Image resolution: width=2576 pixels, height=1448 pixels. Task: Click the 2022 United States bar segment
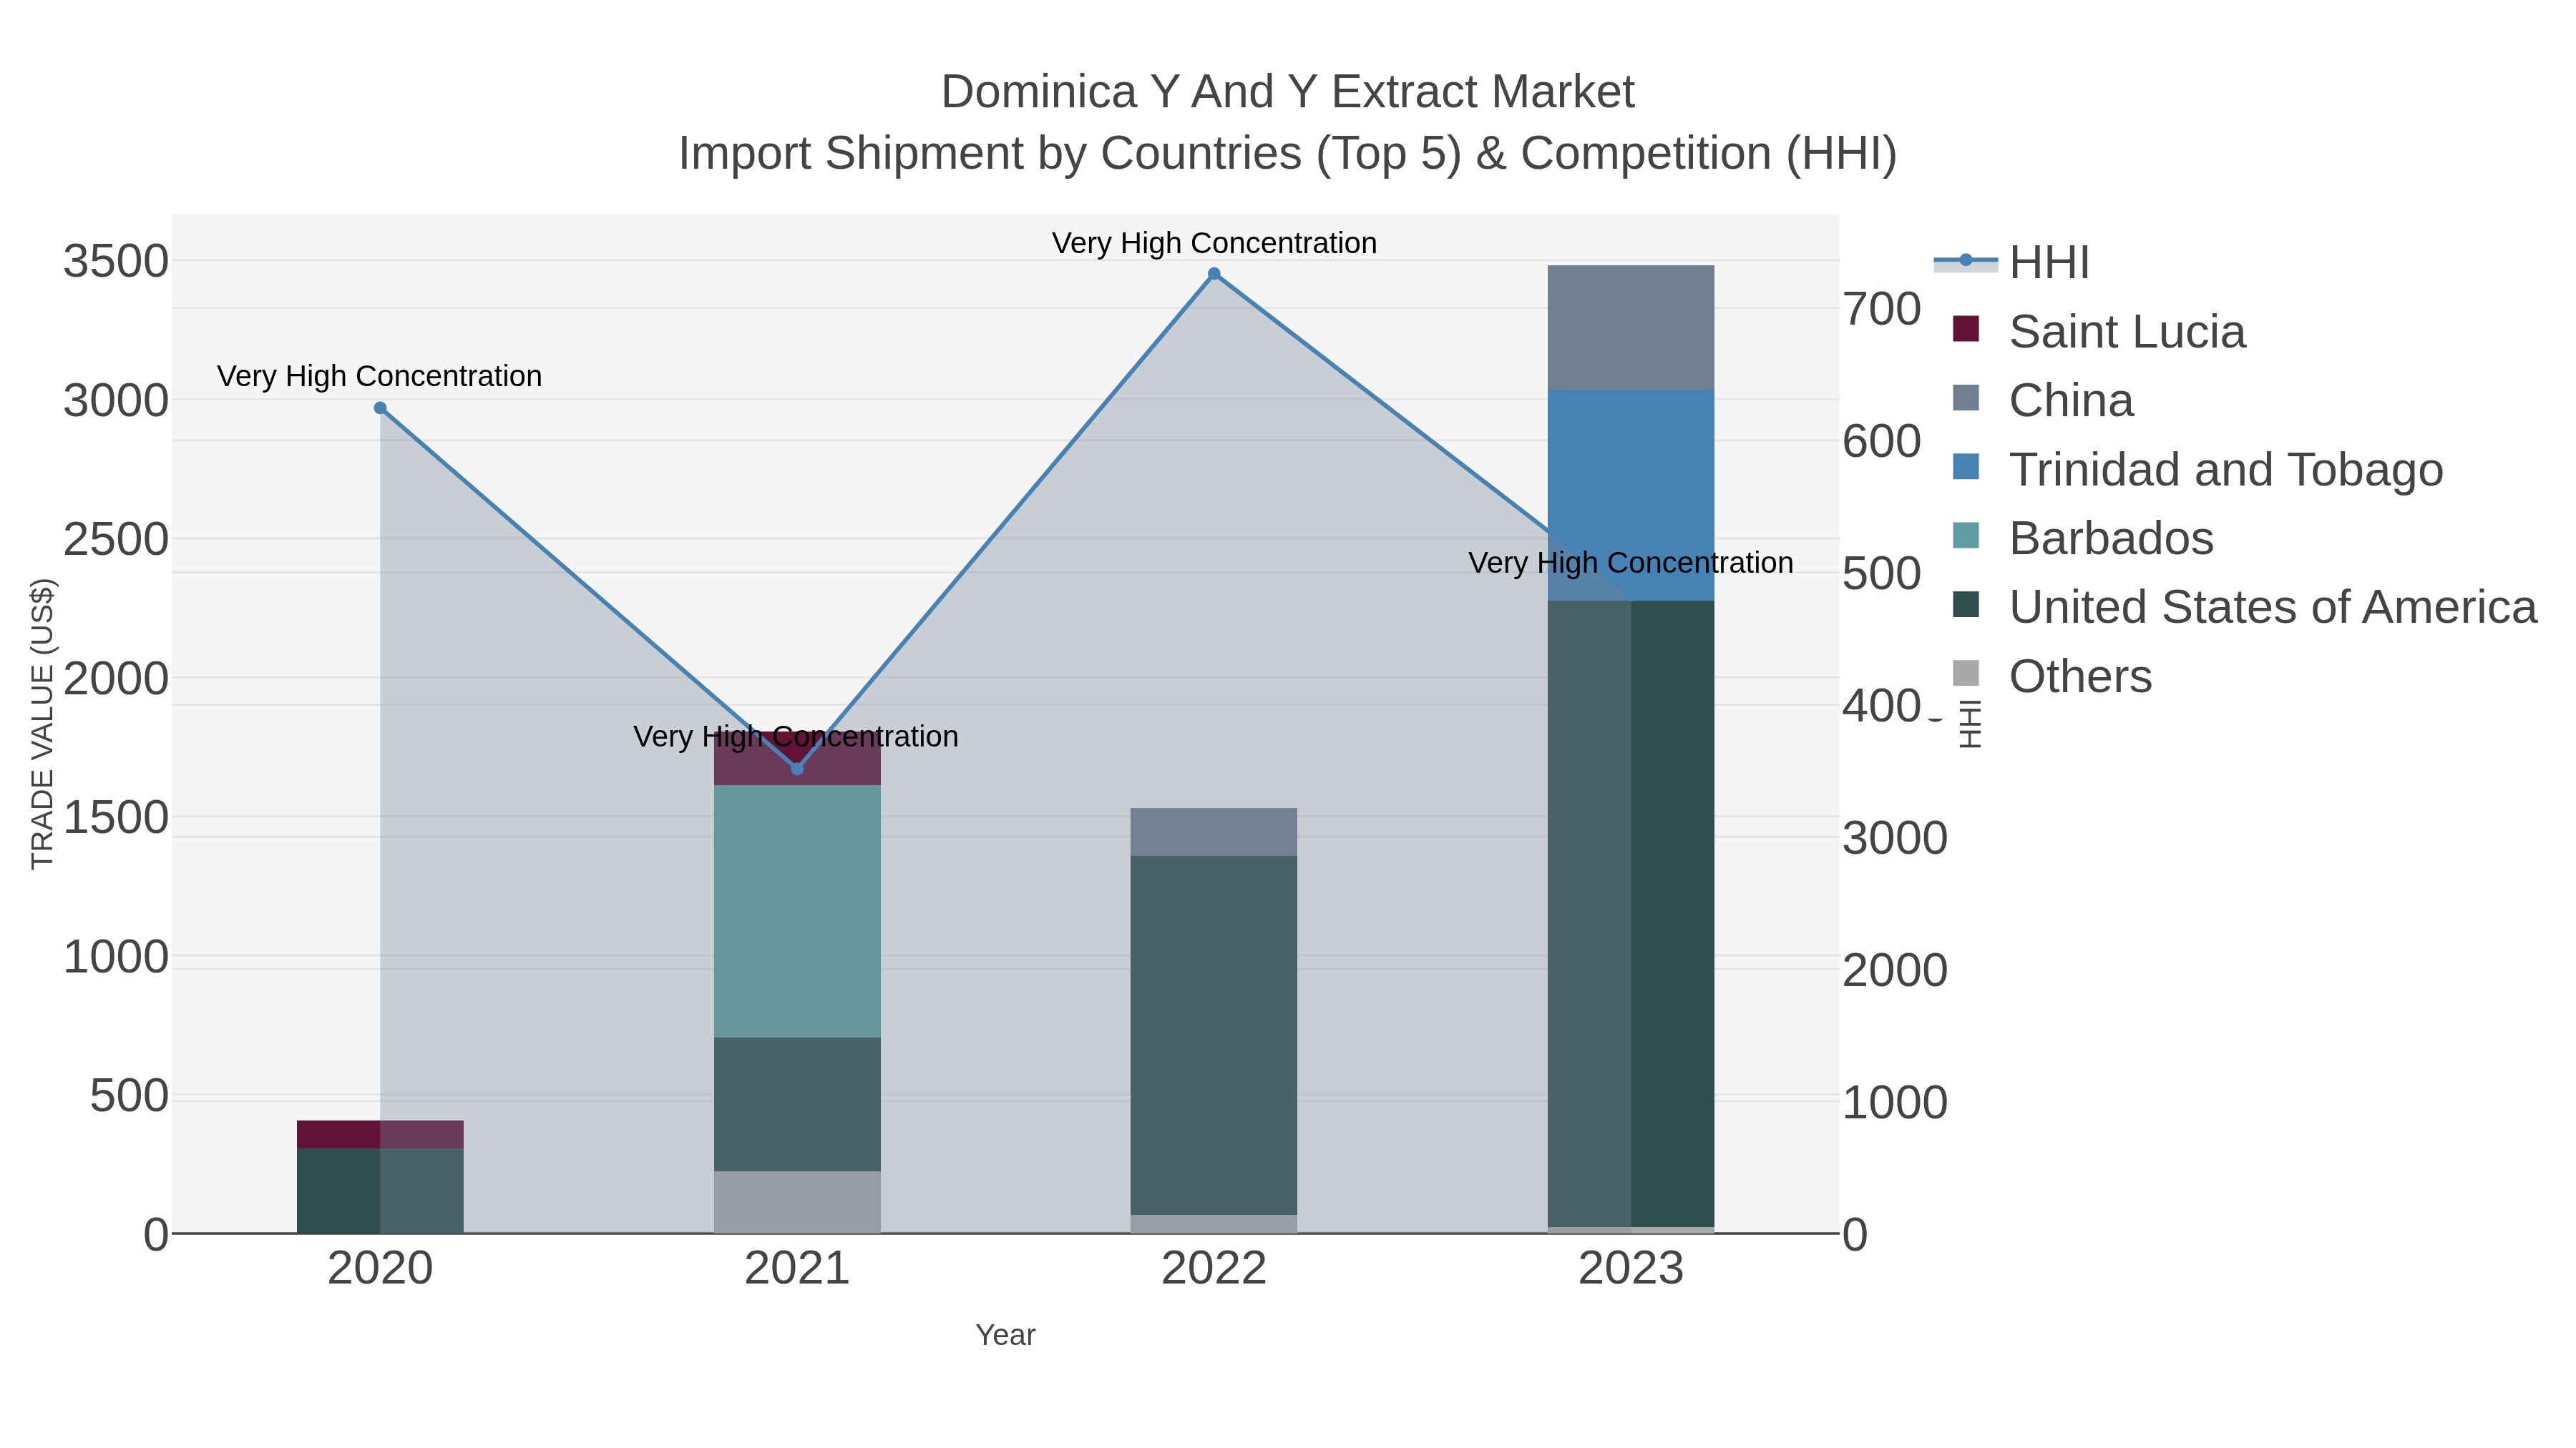point(1214,1035)
